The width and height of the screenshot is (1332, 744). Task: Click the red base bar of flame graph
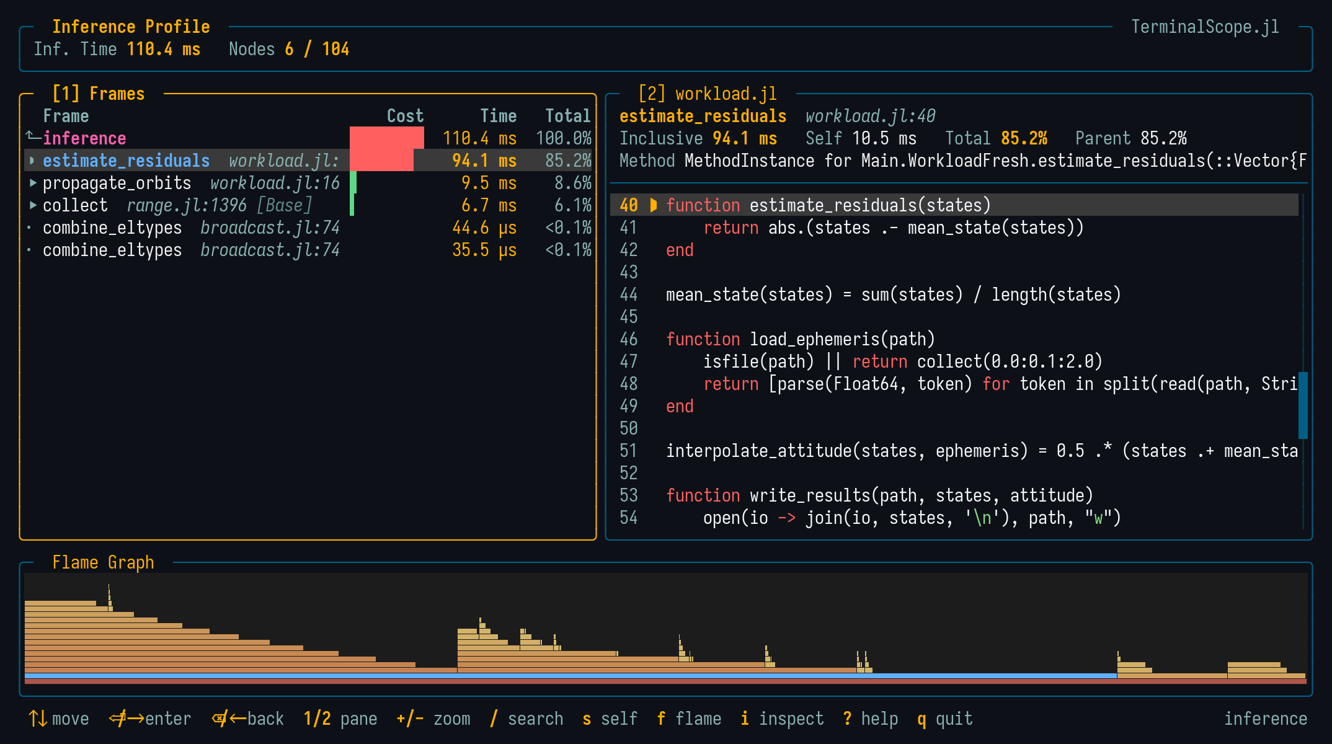665,681
